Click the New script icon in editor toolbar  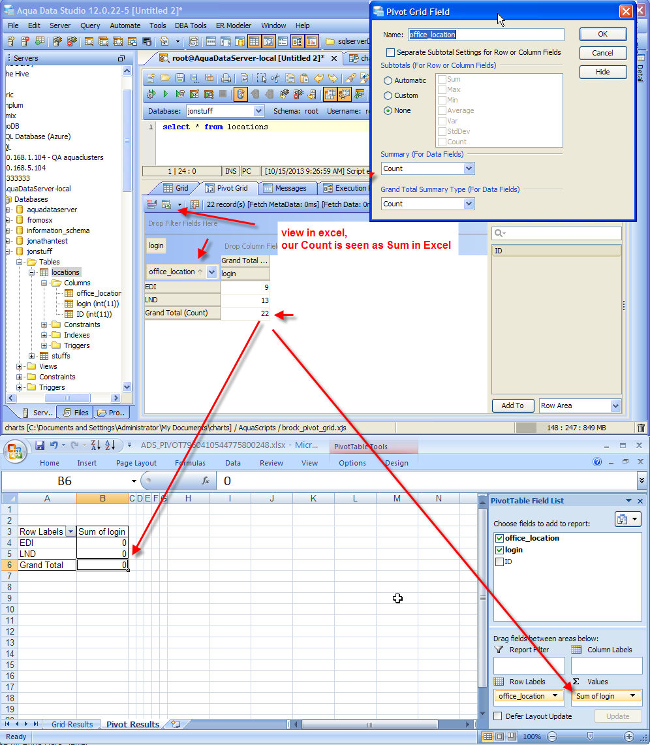[x=151, y=78]
